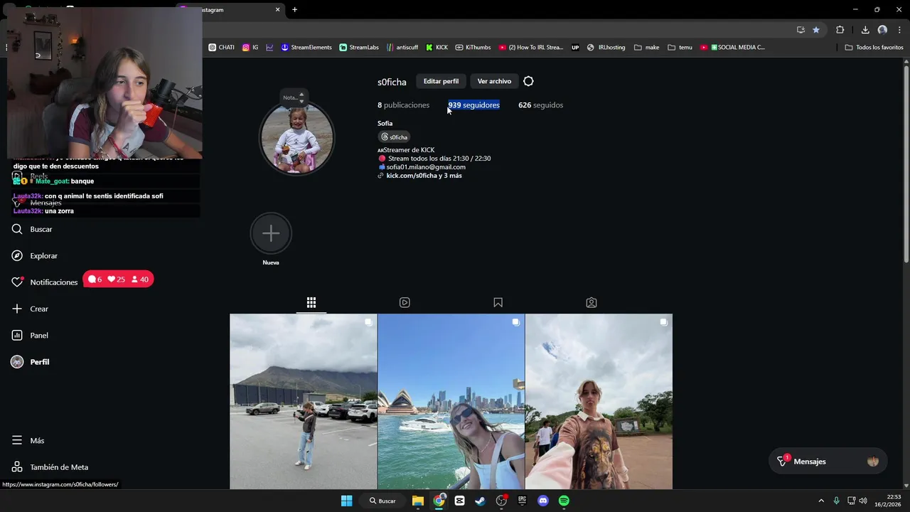Open También de Meta item
The height and width of the screenshot is (512, 910).
[x=50, y=467]
